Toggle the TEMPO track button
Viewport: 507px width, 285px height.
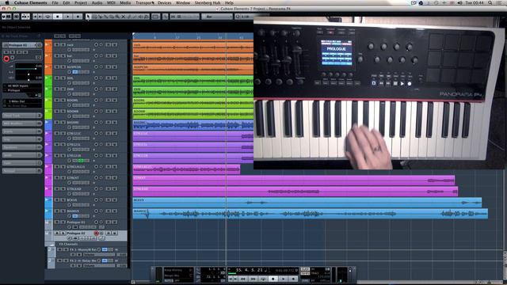tap(305, 273)
